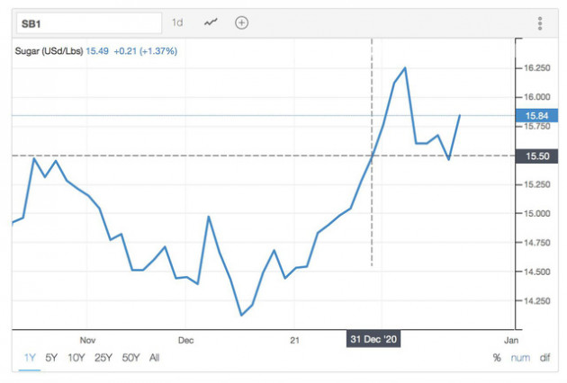Enable the num numeric value mode

tap(519, 358)
